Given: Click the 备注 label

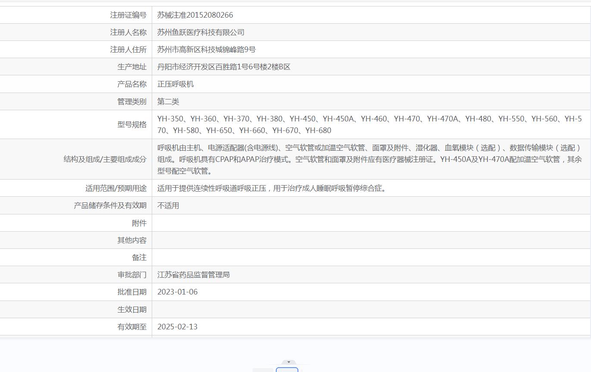Looking at the screenshot, I should tap(139, 257).
